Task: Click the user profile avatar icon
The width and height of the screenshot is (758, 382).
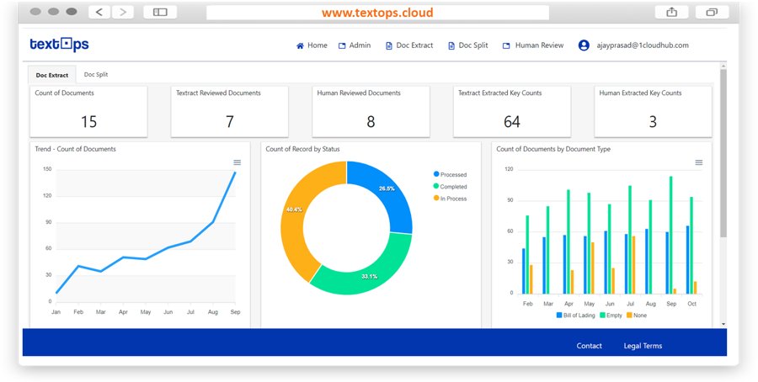Action: point(584,45)
